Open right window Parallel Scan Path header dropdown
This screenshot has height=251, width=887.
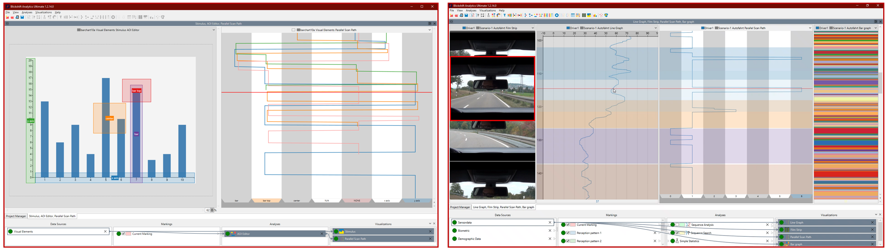810,28
